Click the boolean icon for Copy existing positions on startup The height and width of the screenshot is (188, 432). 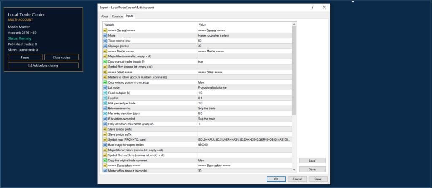(105, 82)
